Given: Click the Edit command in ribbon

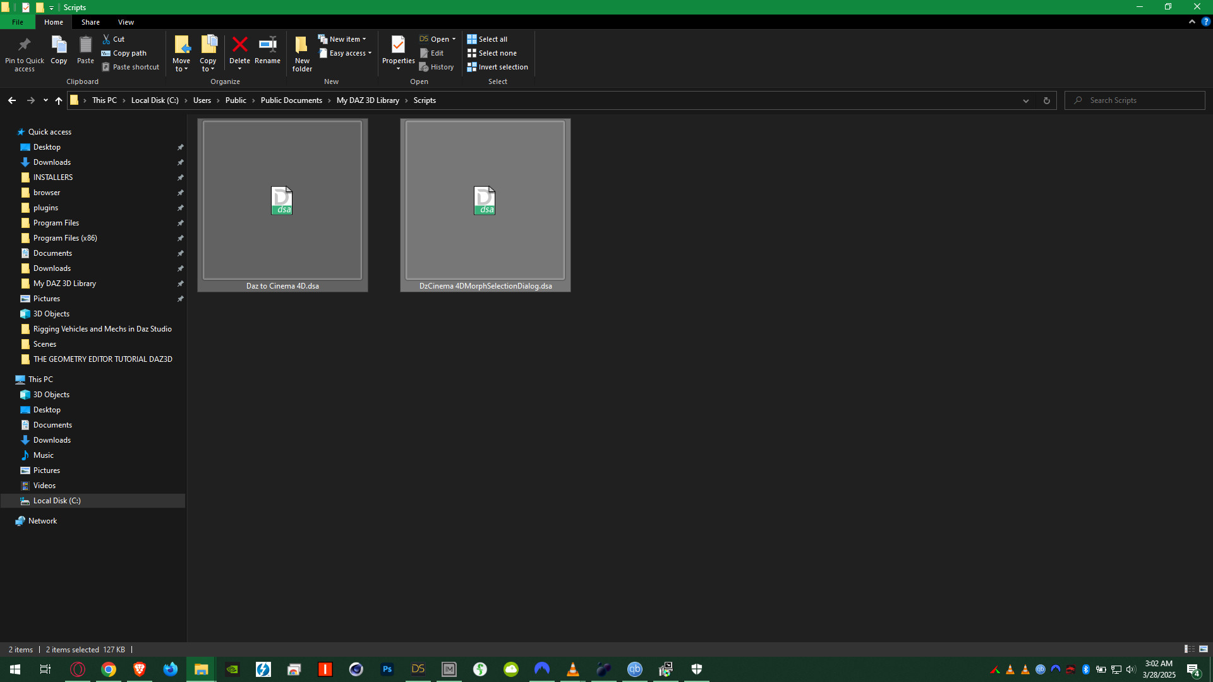Looking at the screenshot, I should click(x=432, y=53).
